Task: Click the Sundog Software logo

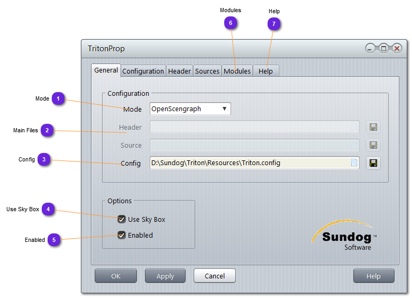Action: [x=344, y=236]
